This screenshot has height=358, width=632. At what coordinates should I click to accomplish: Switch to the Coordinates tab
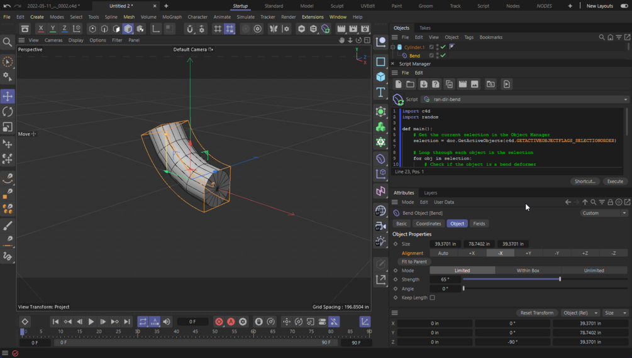point(428,224)
